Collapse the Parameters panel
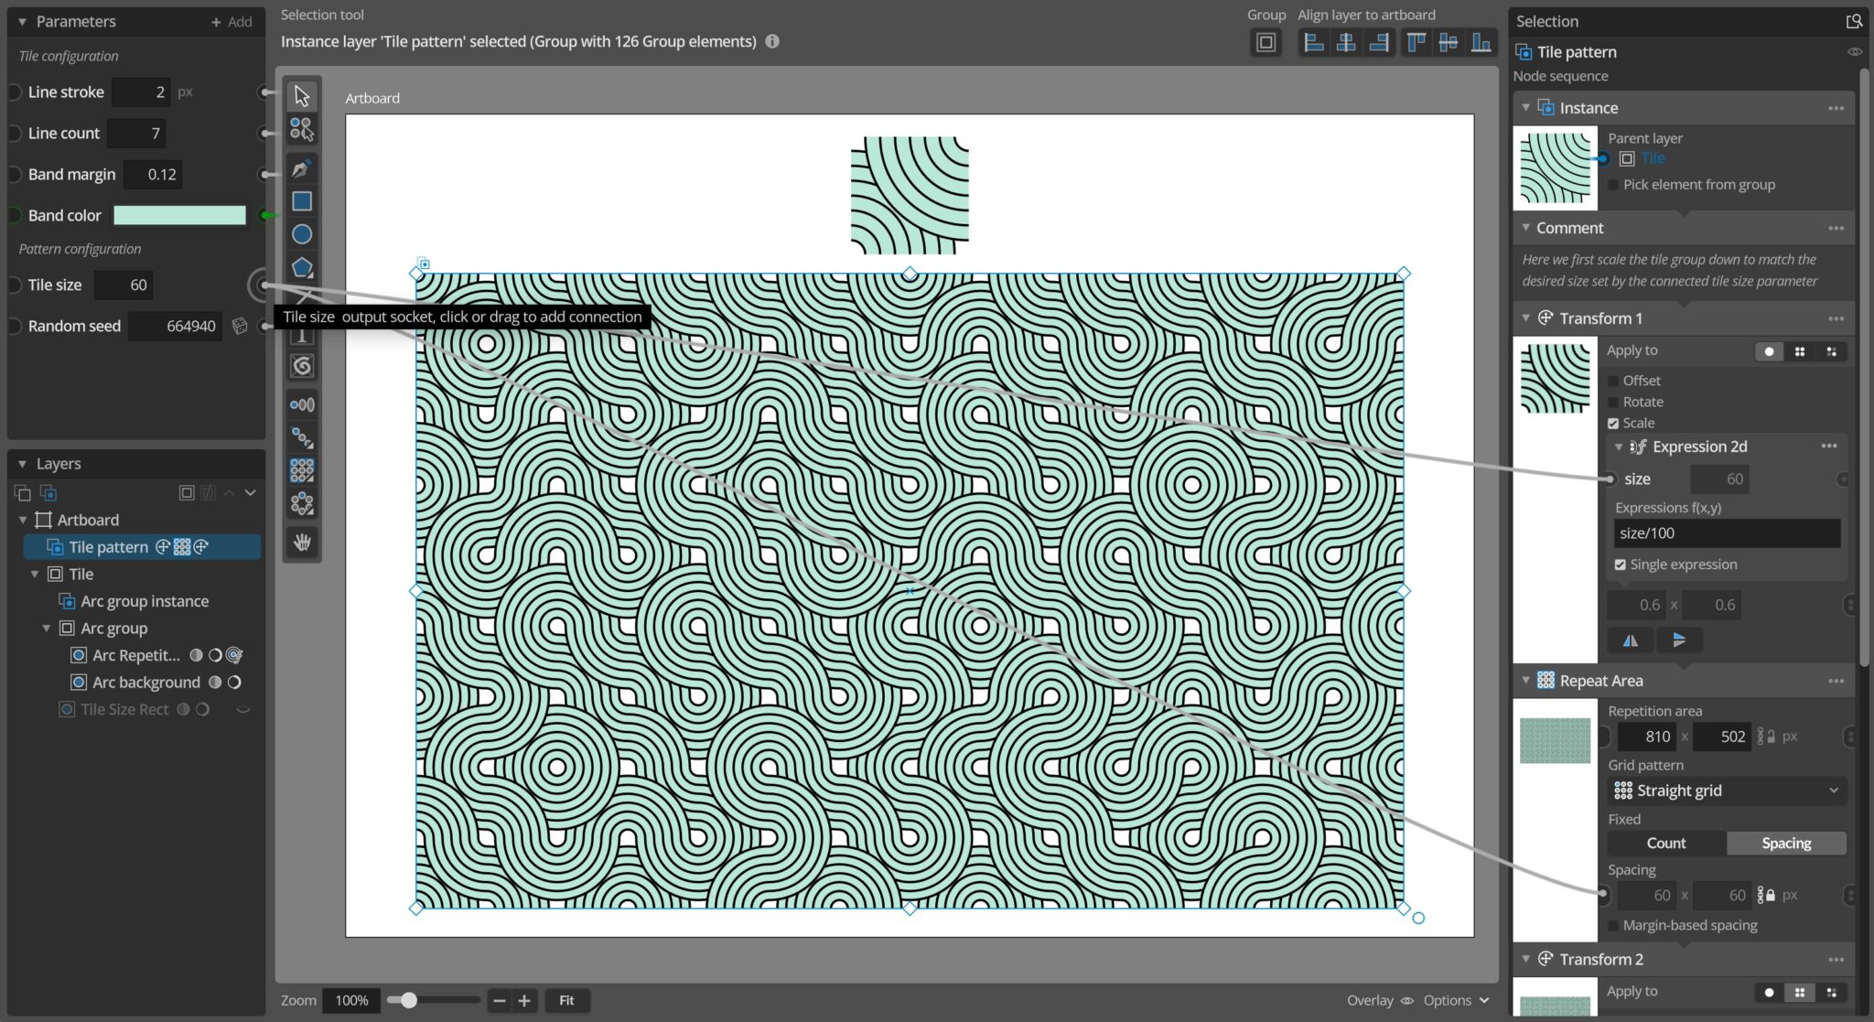Screen dimensions: 1874x1022 (22, 21)
